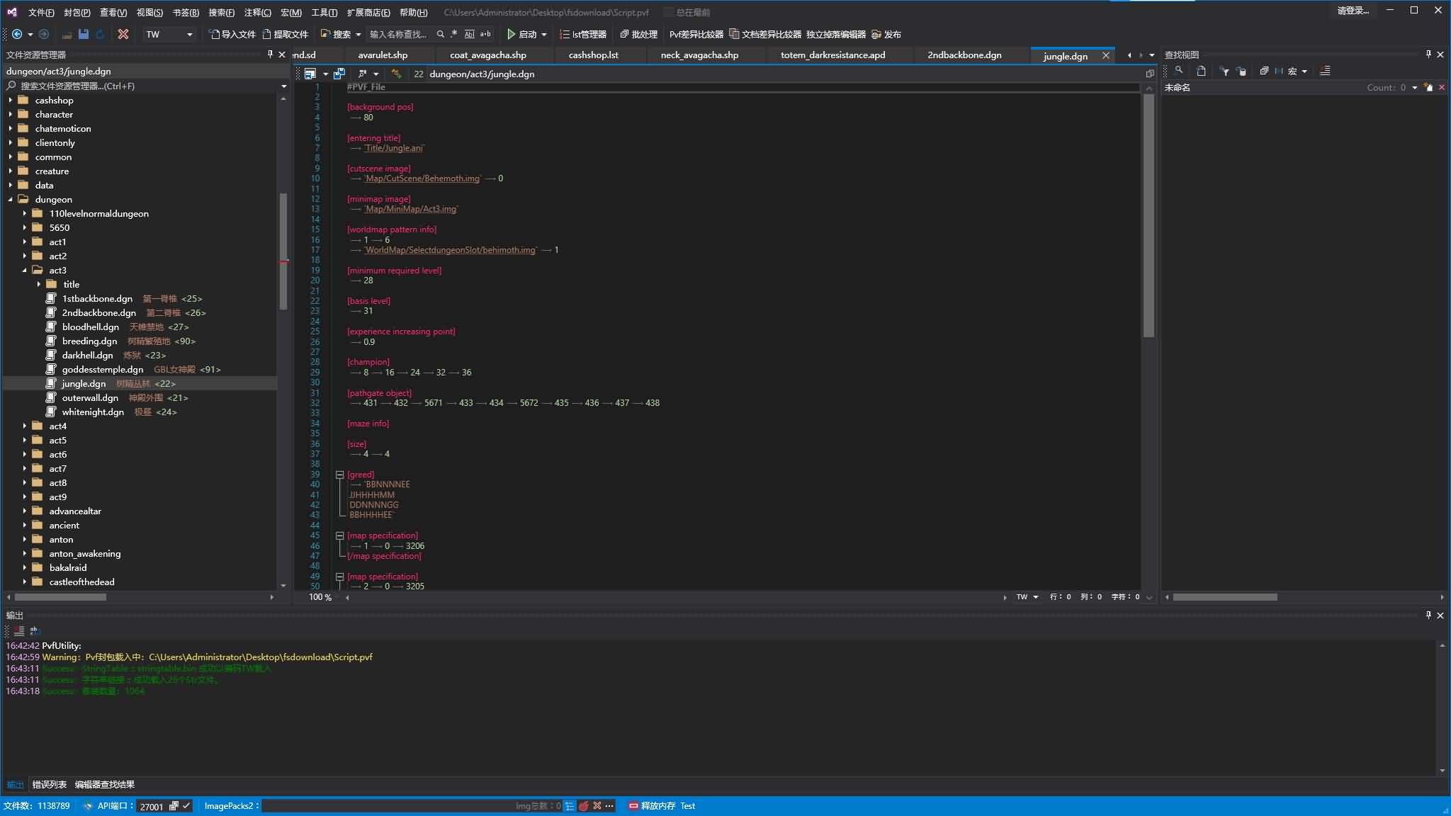Screen dimensions: 1451x816
Task: Click the red lines icon in find view toolbar
Action: pos(1325,71)
